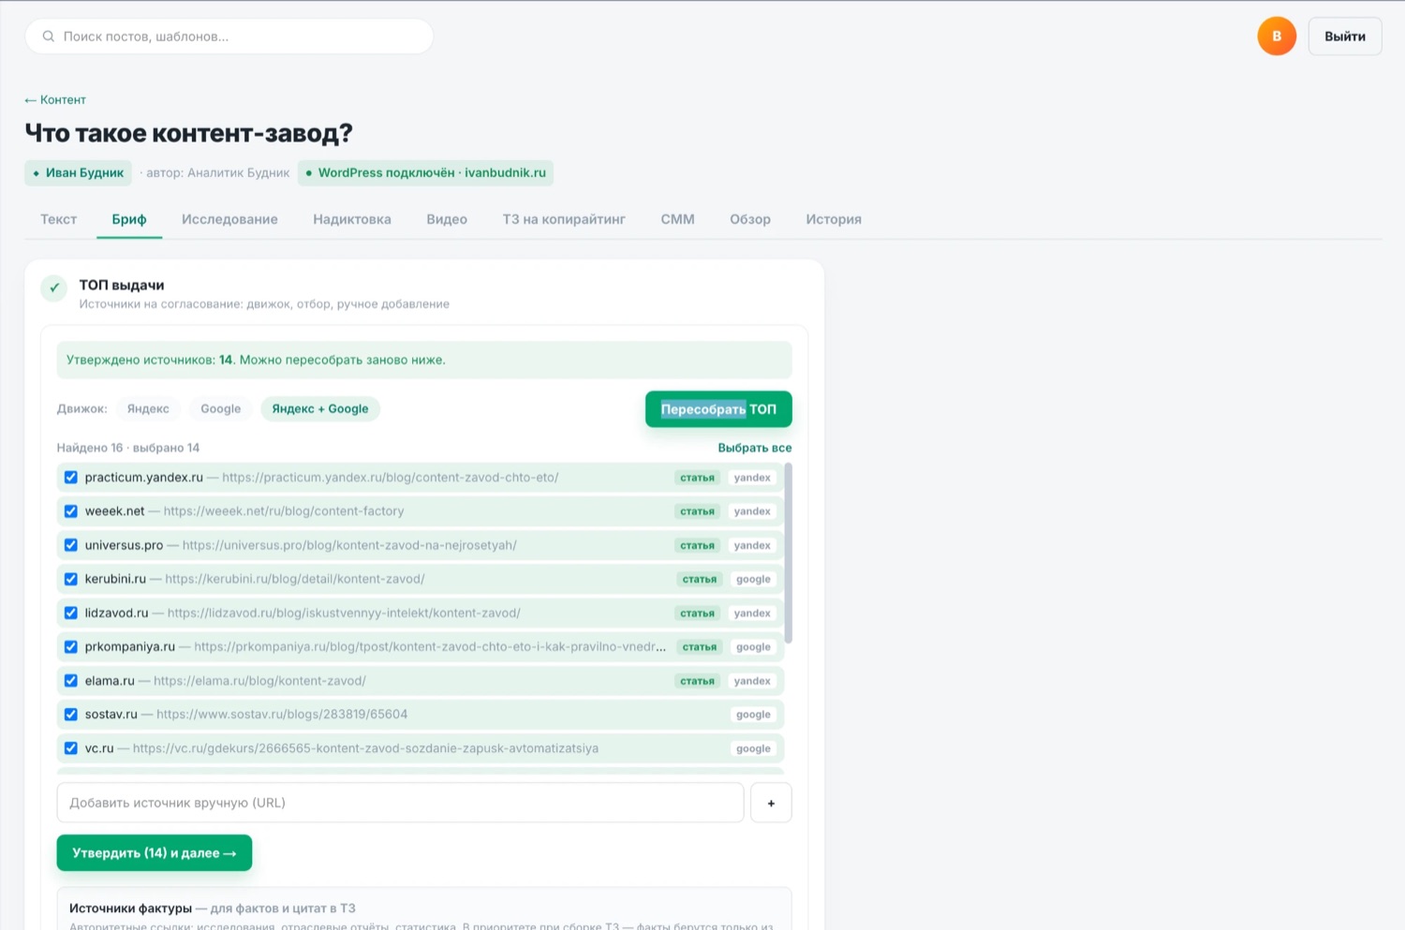Viewport: 1405px width, 930px height.
Task: Select the ТЗ на копирайтинг tab
Action: [564, 219]
